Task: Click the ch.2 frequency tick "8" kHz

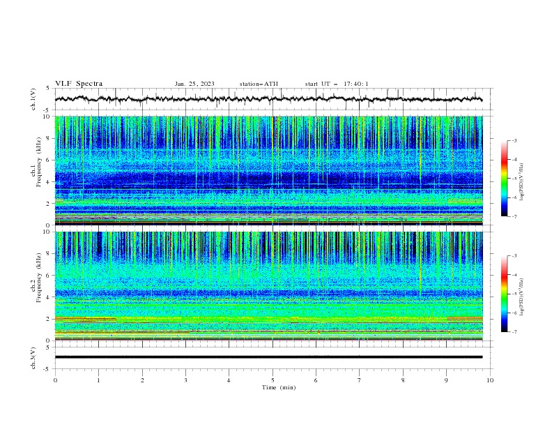Action: [49, 254]
